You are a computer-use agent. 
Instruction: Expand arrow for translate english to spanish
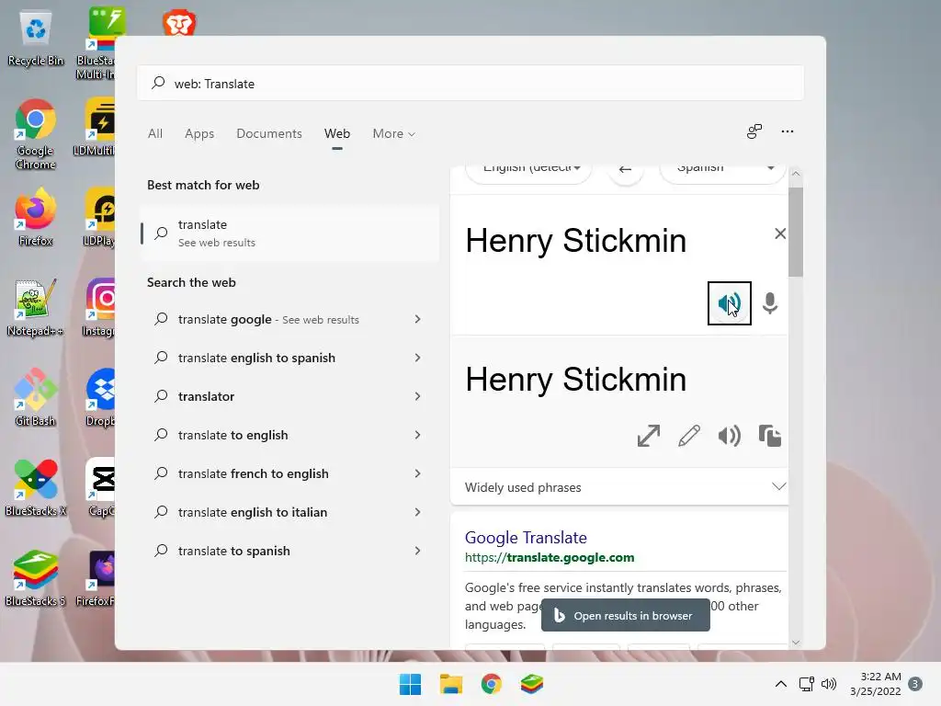click(x=418, y=358)
